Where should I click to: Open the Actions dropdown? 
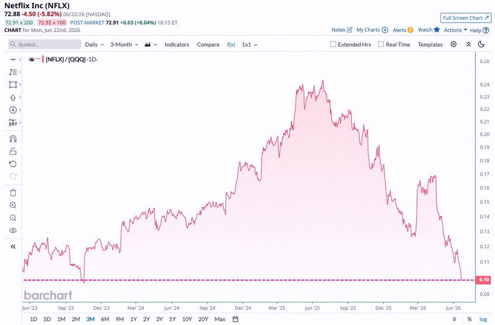(x=455, y=30)
